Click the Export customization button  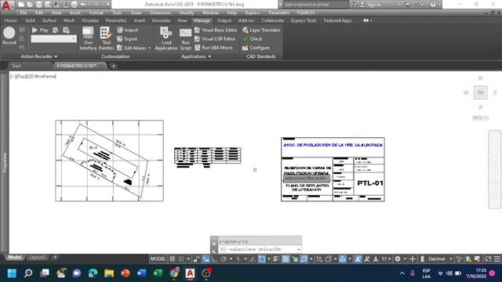pyautogui.click(x=127, y=39)
